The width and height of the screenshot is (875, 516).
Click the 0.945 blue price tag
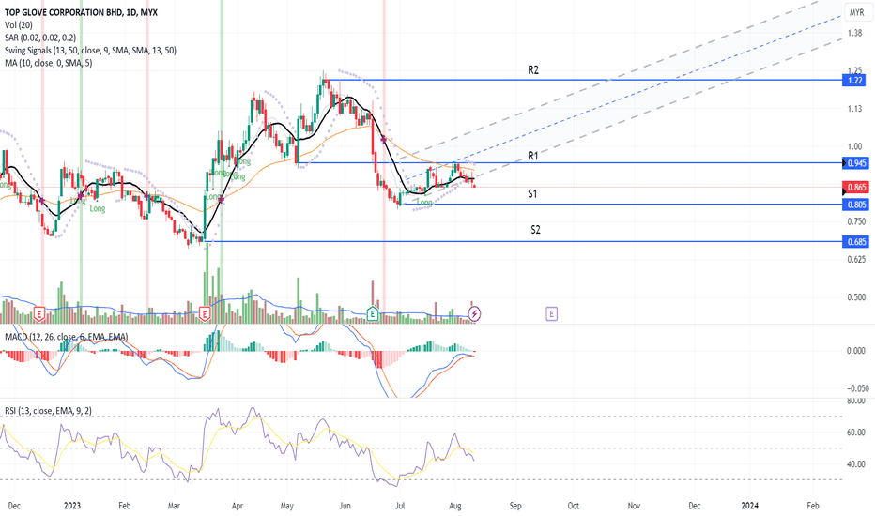(856, 163)
